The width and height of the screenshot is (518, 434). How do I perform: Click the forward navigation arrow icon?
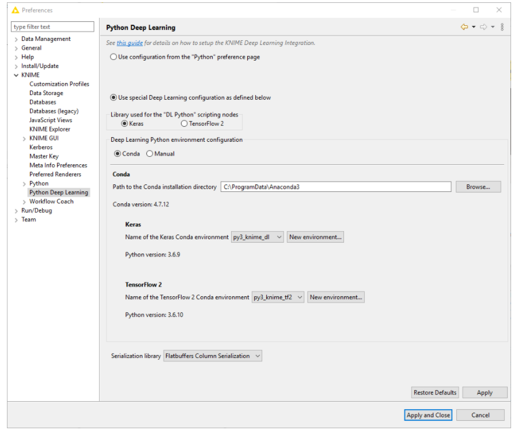tap(483, 27)
